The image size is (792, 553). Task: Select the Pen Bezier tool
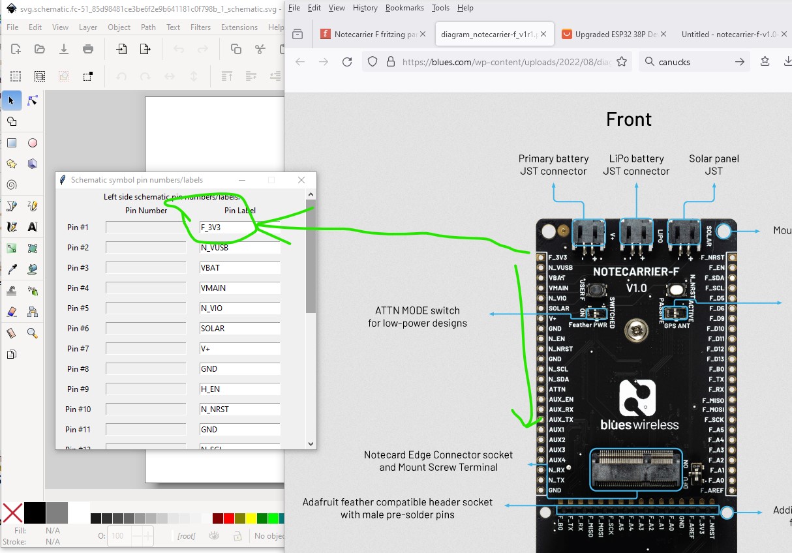pyautogui.click(x=12, y=206)
